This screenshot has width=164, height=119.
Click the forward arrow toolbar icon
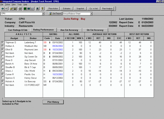(6, 9)
